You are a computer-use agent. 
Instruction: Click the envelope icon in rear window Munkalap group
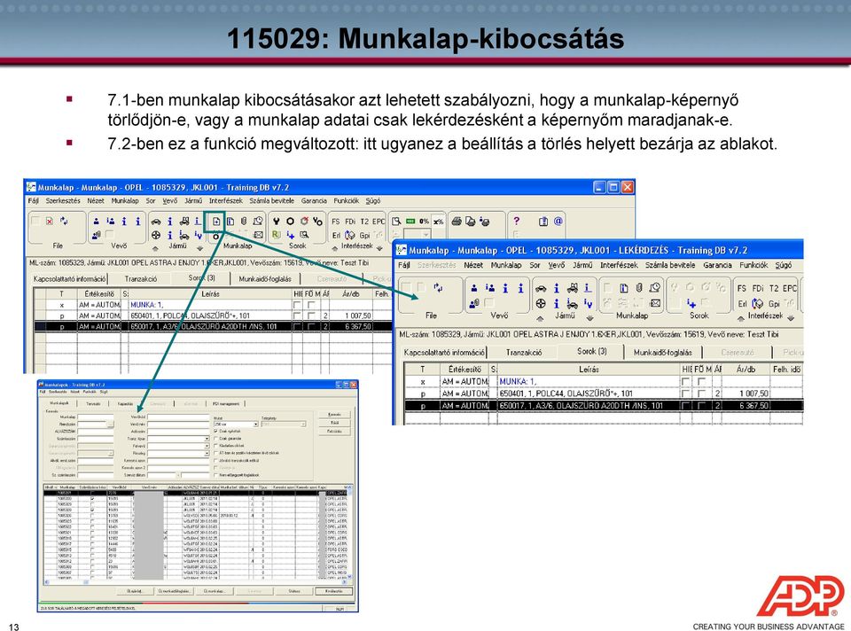pos(258,235)
